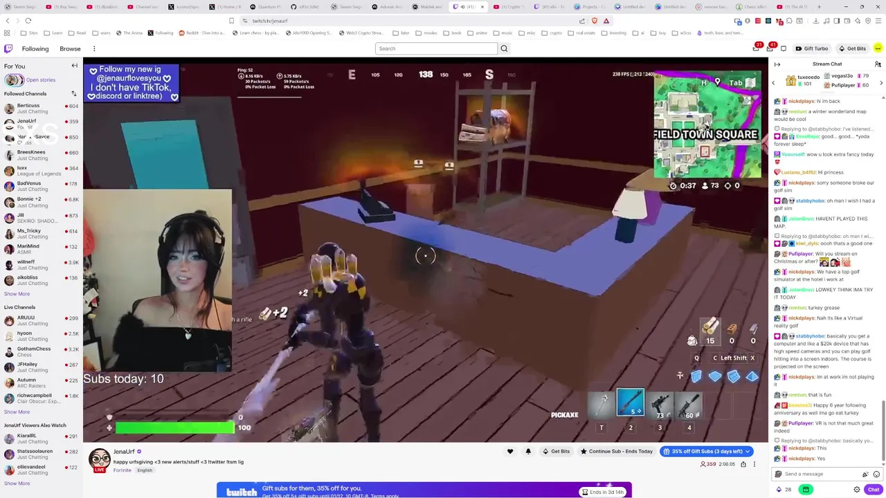886x498 pixels.
Task: Click Get Bits below the stream
Action: [x=557, y=452]
